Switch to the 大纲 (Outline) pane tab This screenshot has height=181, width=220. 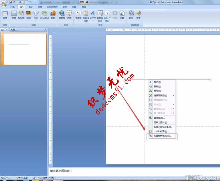12,30
